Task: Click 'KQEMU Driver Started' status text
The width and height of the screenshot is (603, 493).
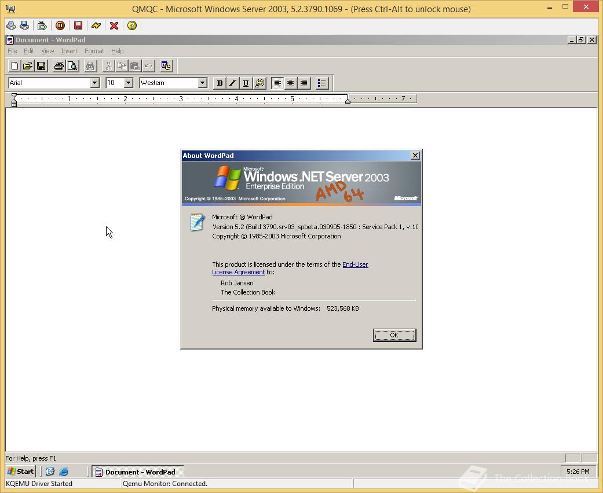Action: coord(39,483)
